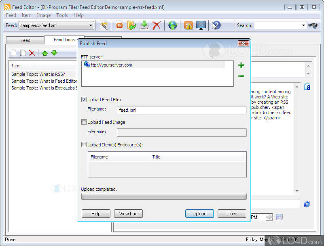Click the help question mark toolbar icon
Screen dimensions: 324x246
(216, 25)
